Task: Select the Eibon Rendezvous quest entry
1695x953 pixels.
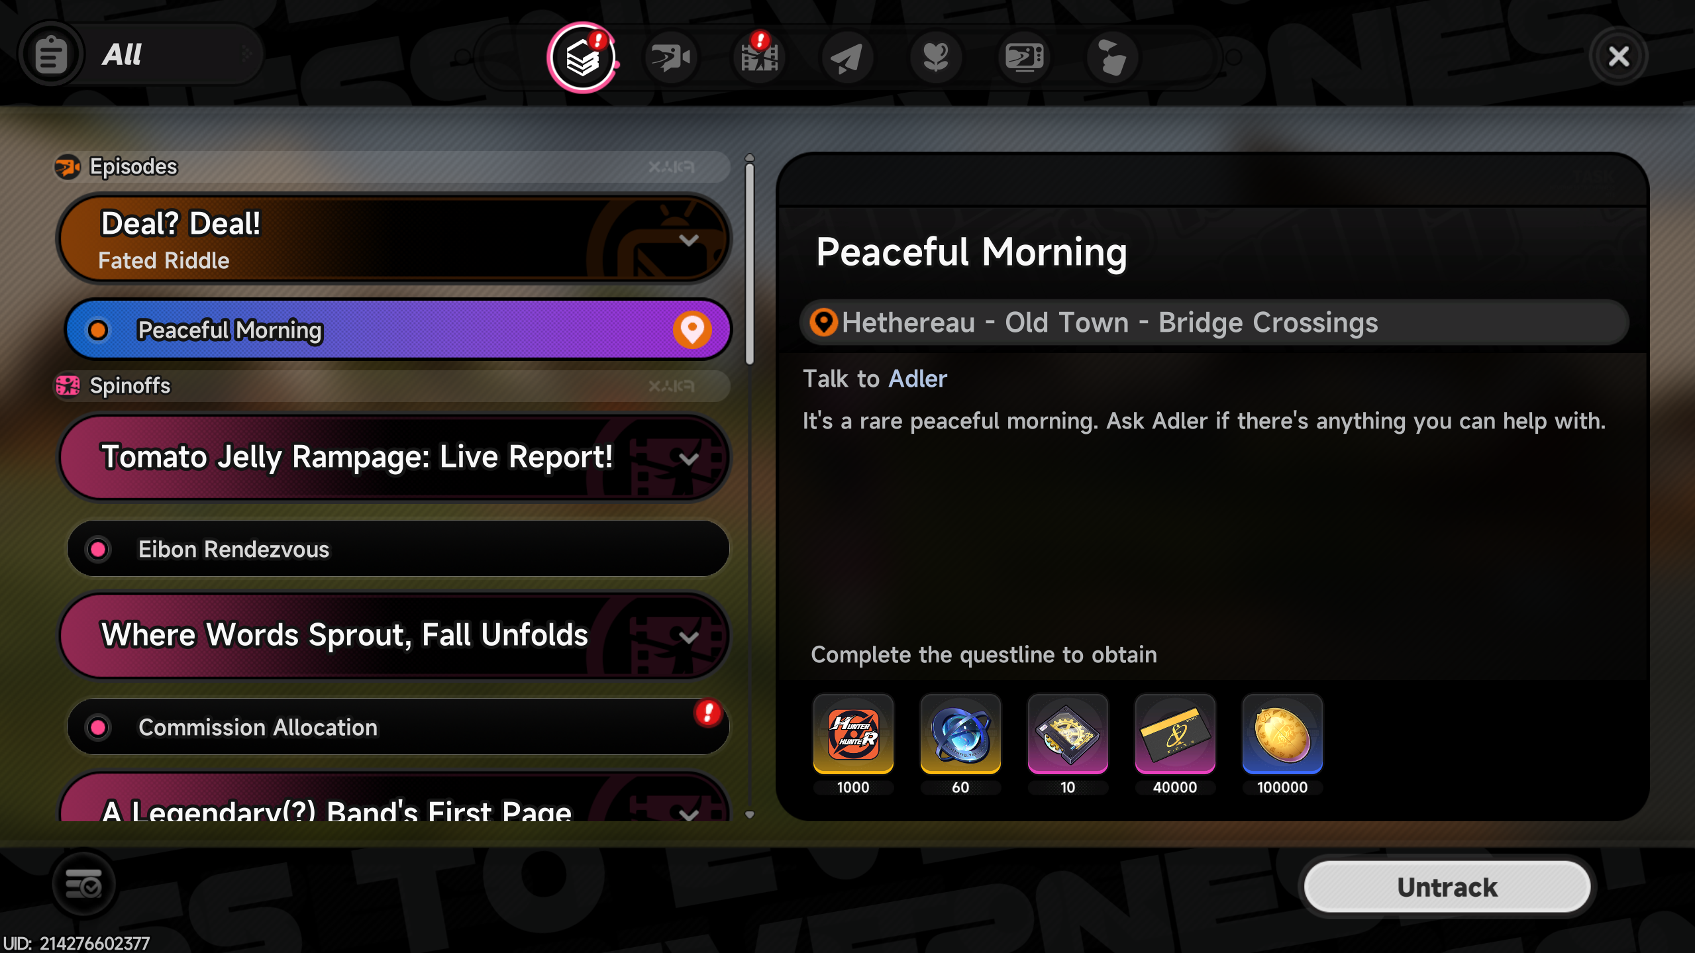Action: 398,549
